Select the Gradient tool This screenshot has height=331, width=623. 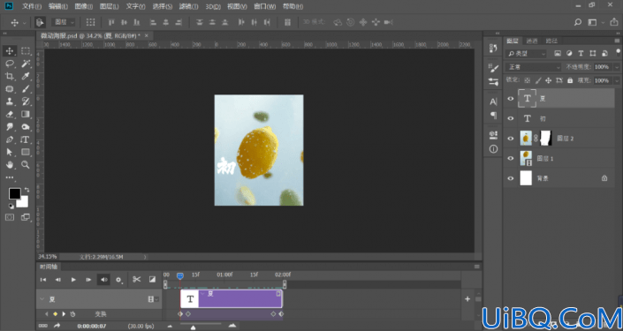tap(26, 114)
